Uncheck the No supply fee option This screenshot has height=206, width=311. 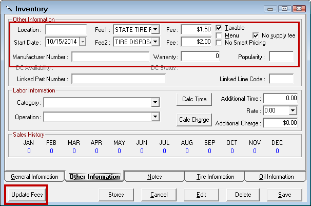coord(256,35)
